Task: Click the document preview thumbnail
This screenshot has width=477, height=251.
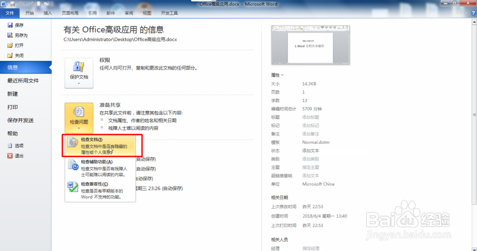Action: (311, 45)
